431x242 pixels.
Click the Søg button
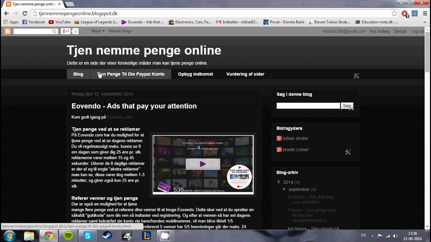(347, 106)
